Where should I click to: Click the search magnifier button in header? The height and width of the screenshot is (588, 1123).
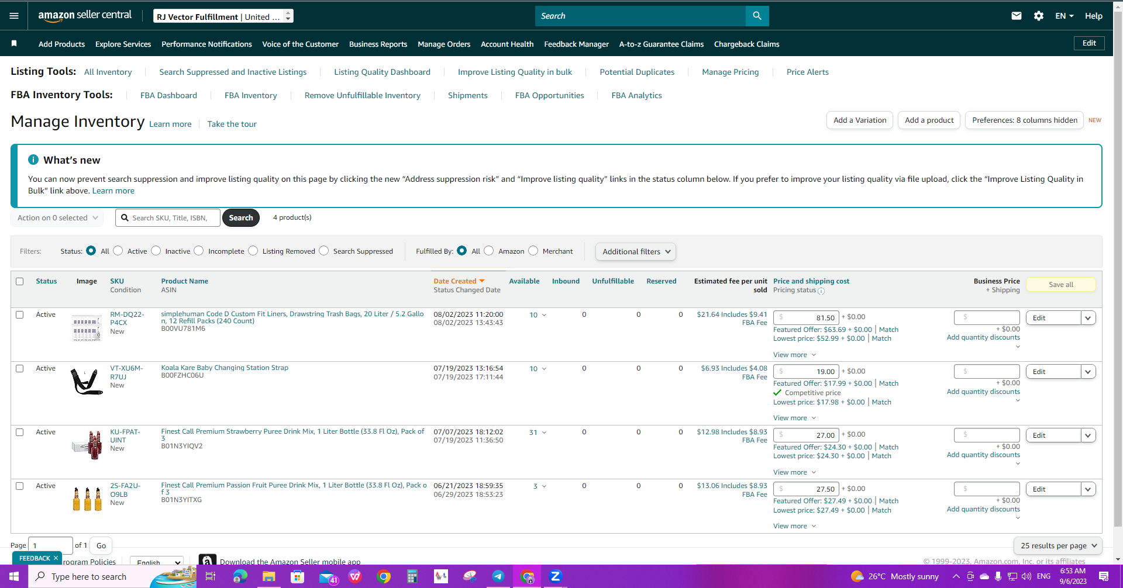[x=757, y=16]
